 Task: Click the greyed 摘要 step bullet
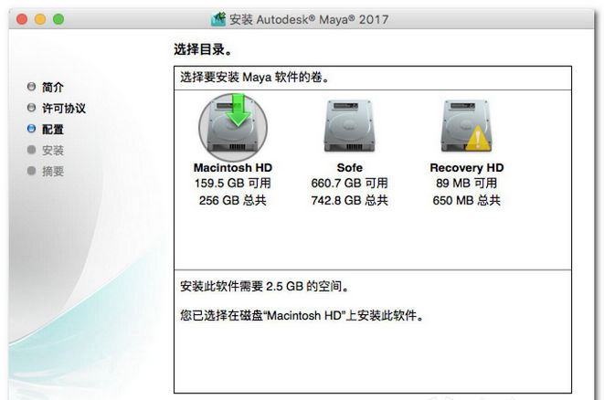tap(32, 171)
